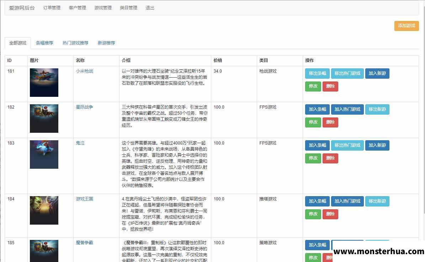The height and width of the screenshot is (262, 425).
Task: Click the 介绍 column header
Action: (165, 61)
